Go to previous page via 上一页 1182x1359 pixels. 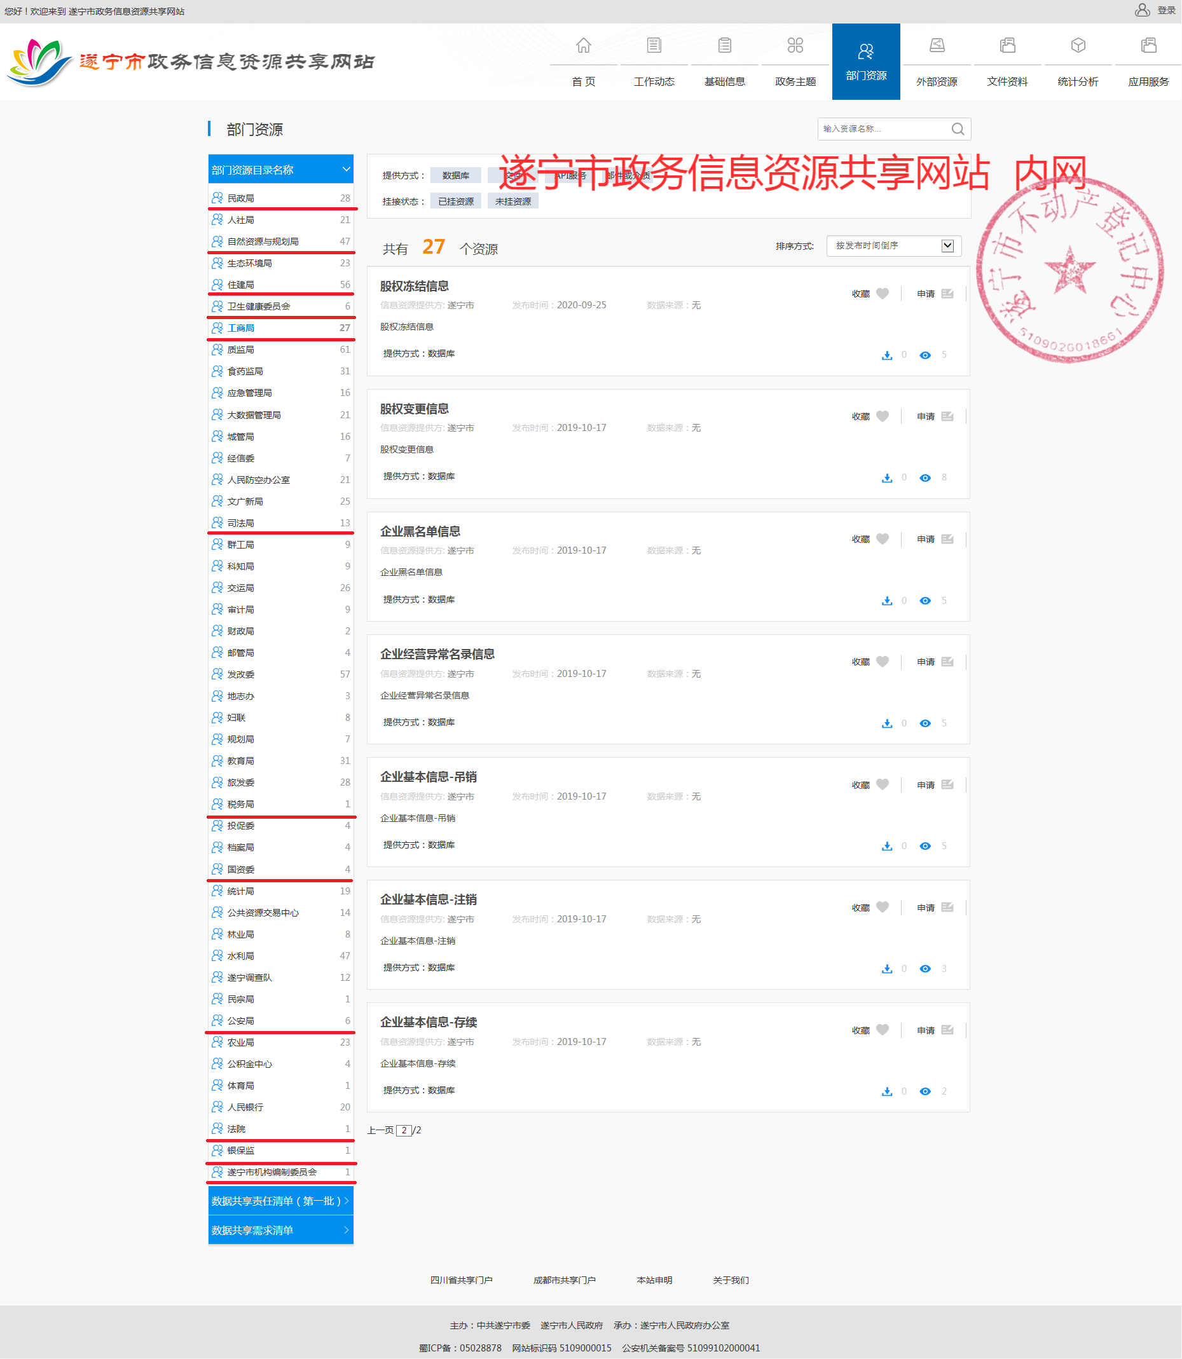tap(380, 1130)
